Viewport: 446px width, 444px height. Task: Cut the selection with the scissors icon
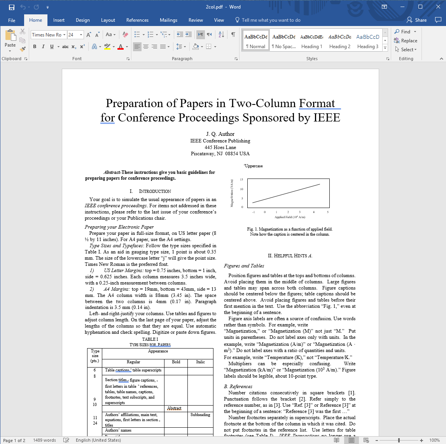coord(23,31)
